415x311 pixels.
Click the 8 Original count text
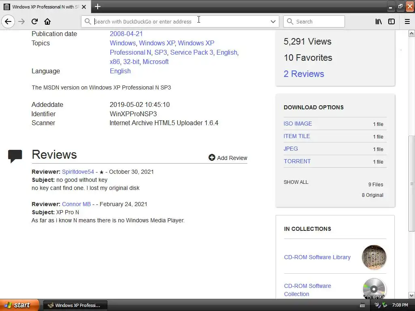pyautogui.click(x=372, y=195)
